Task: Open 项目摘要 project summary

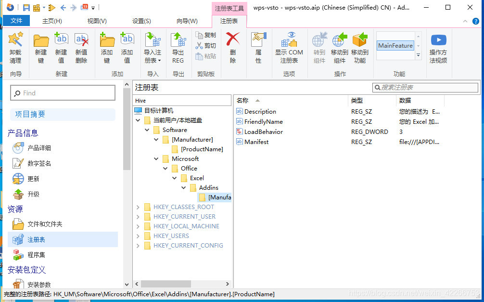Action: (x=63, y=114)
